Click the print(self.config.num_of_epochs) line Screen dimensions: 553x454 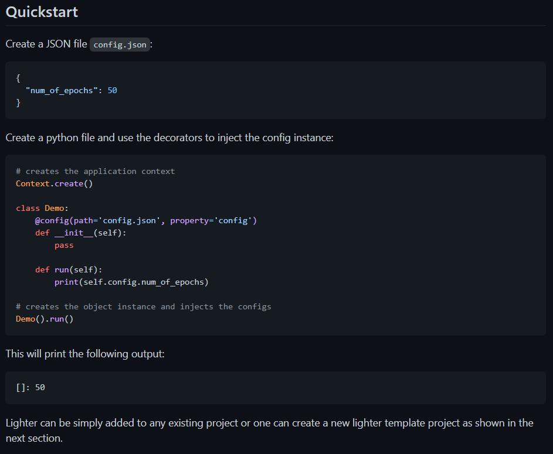click(131, 282)
